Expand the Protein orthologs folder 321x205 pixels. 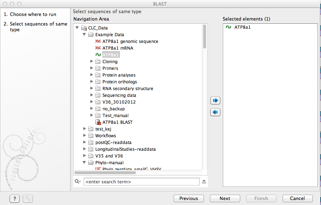91,82
